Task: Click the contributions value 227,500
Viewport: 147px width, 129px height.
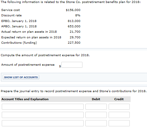Action: pyautogui.click(x=74, y=43)
